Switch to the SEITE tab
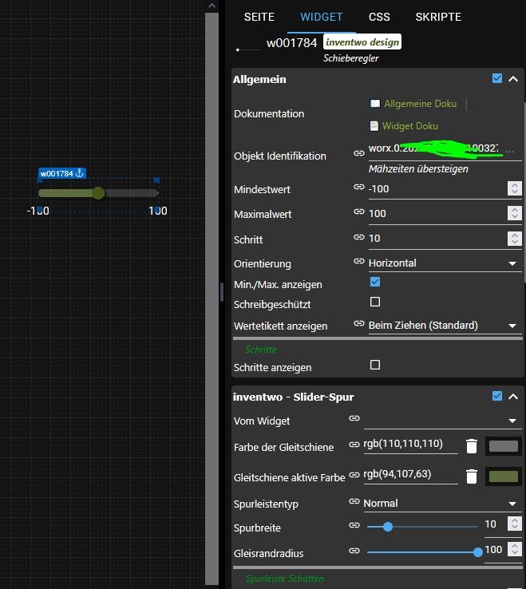The height and width of the screenshot is (589, 526). pyautogui.click(x=259, y=17)
